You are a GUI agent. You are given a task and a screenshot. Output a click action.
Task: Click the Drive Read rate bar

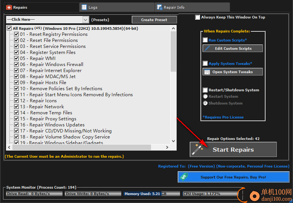tap(34, 194)
